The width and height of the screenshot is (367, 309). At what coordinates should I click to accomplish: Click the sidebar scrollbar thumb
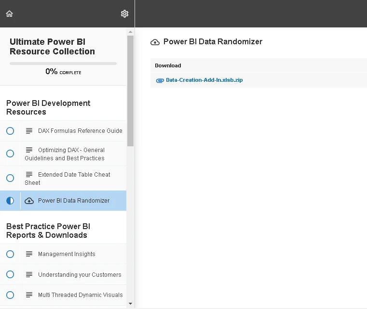[130, 91]
